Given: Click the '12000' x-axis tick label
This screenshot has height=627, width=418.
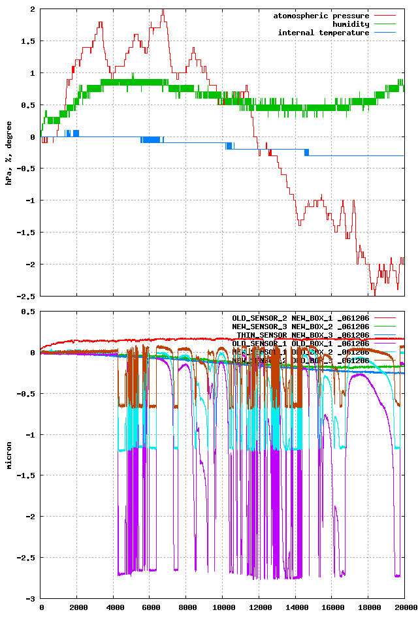Looking at the screenshot, I should (261, 607).
